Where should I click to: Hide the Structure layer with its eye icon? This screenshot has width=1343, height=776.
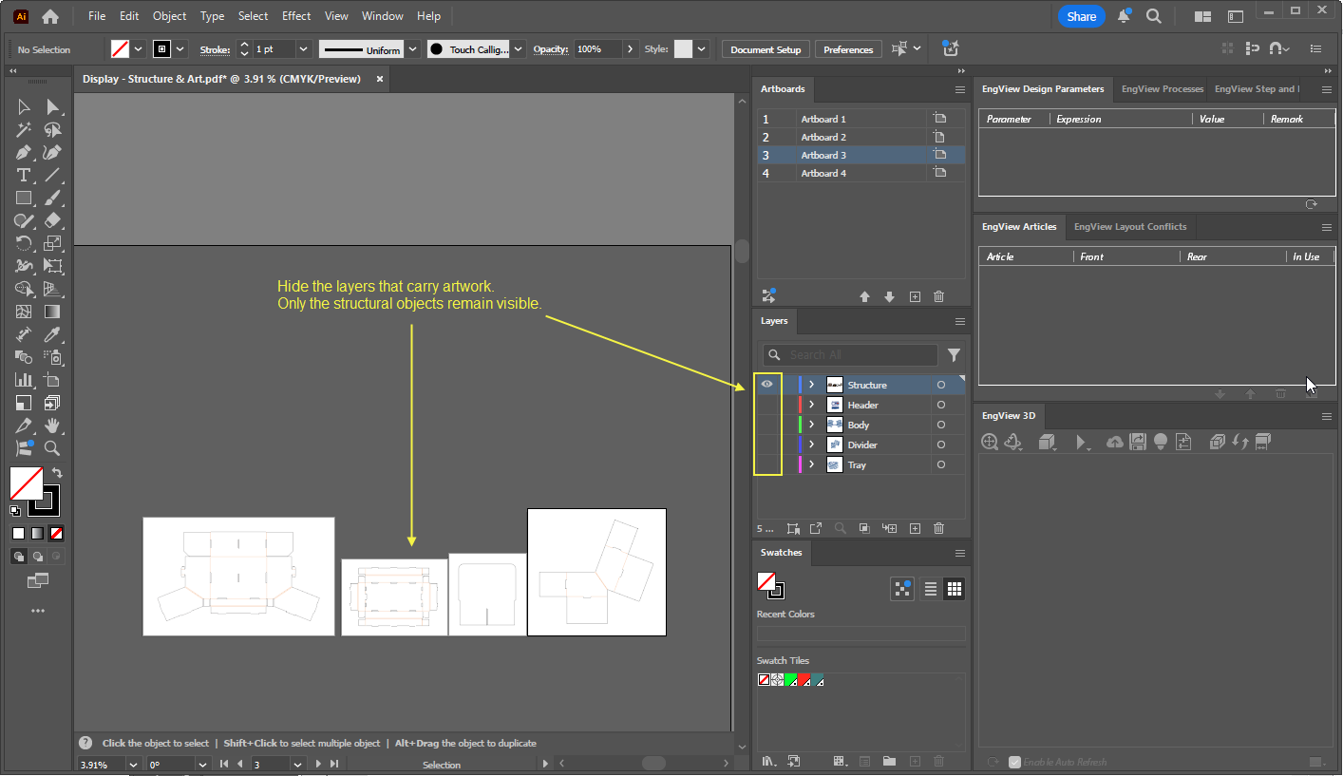[x=766, y=385]
